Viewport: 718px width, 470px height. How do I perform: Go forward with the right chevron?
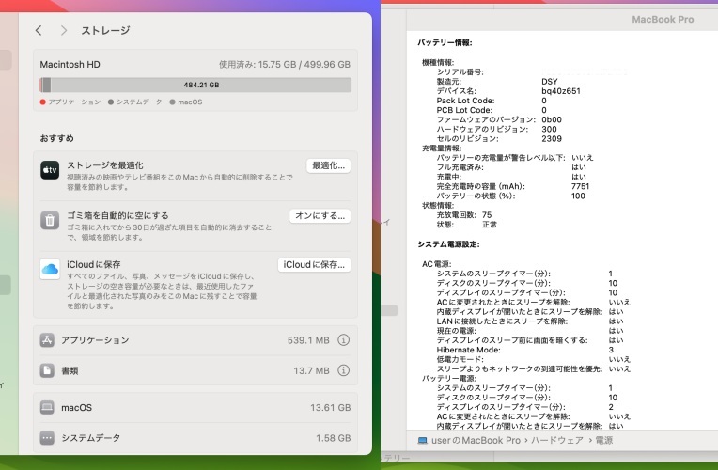pos(64,31)
